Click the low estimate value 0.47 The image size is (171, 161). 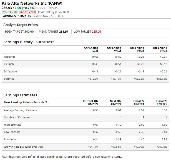96,132
